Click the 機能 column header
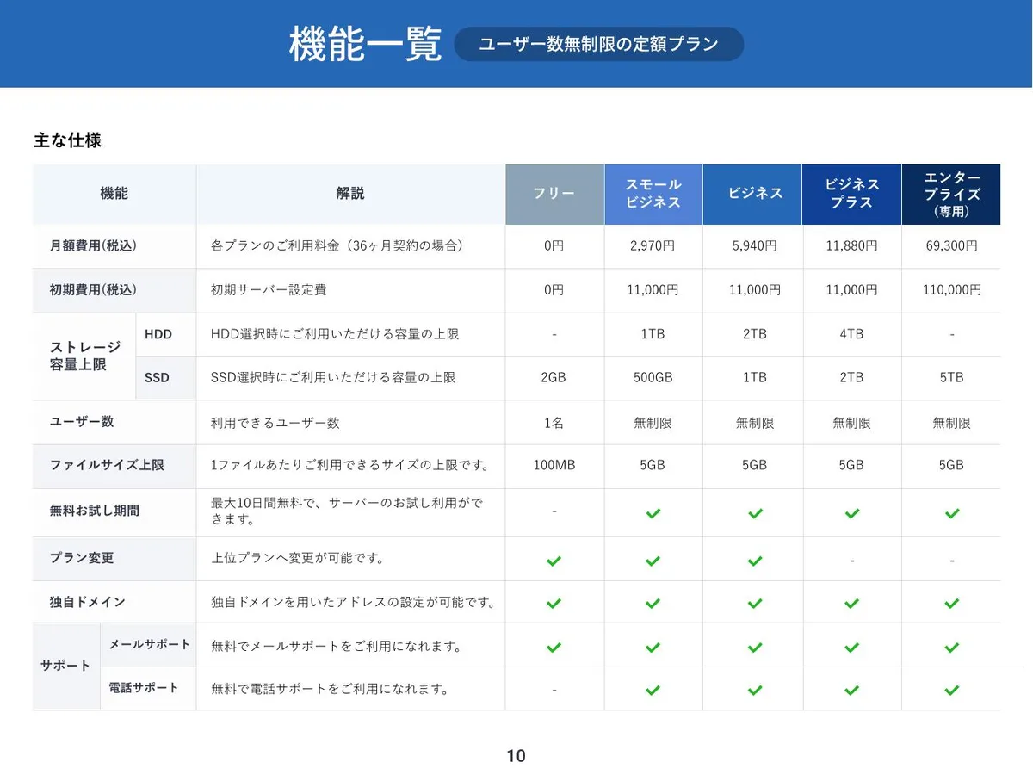The width and height of the screenshot is (1033, 775). pos(114,194)
